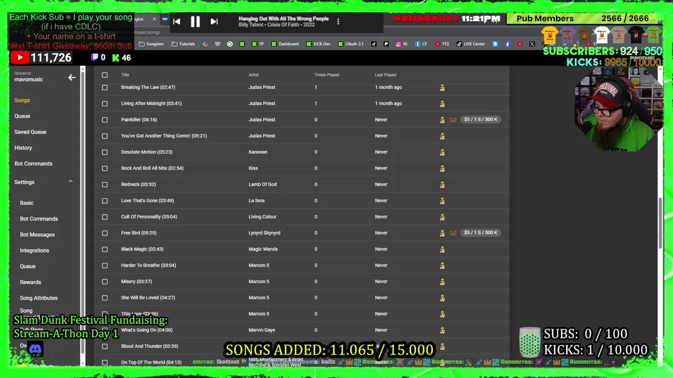The image size is (673, 378).
Task: Open the Songs section in sidebar
Action: click(x=22, y=100)
